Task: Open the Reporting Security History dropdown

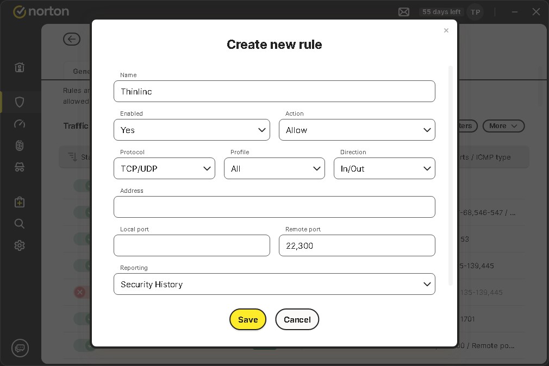Action: point(274,285)
